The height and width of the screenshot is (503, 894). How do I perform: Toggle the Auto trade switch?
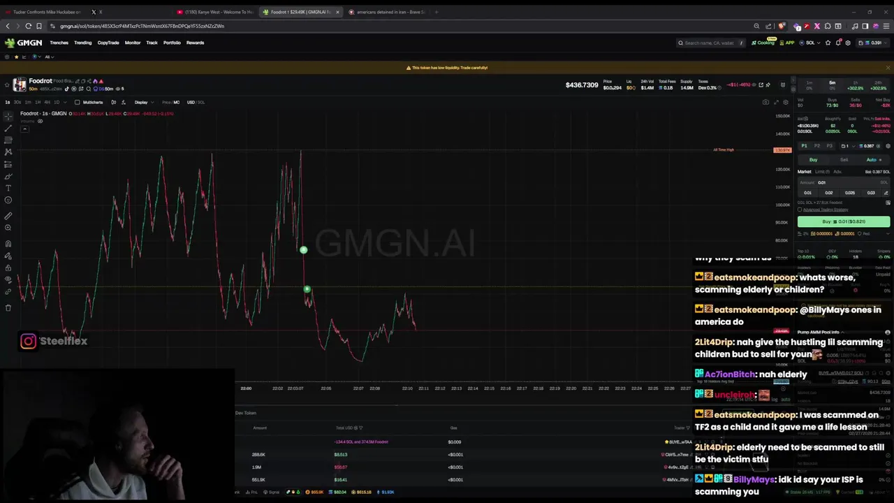(x=874, y=159)
